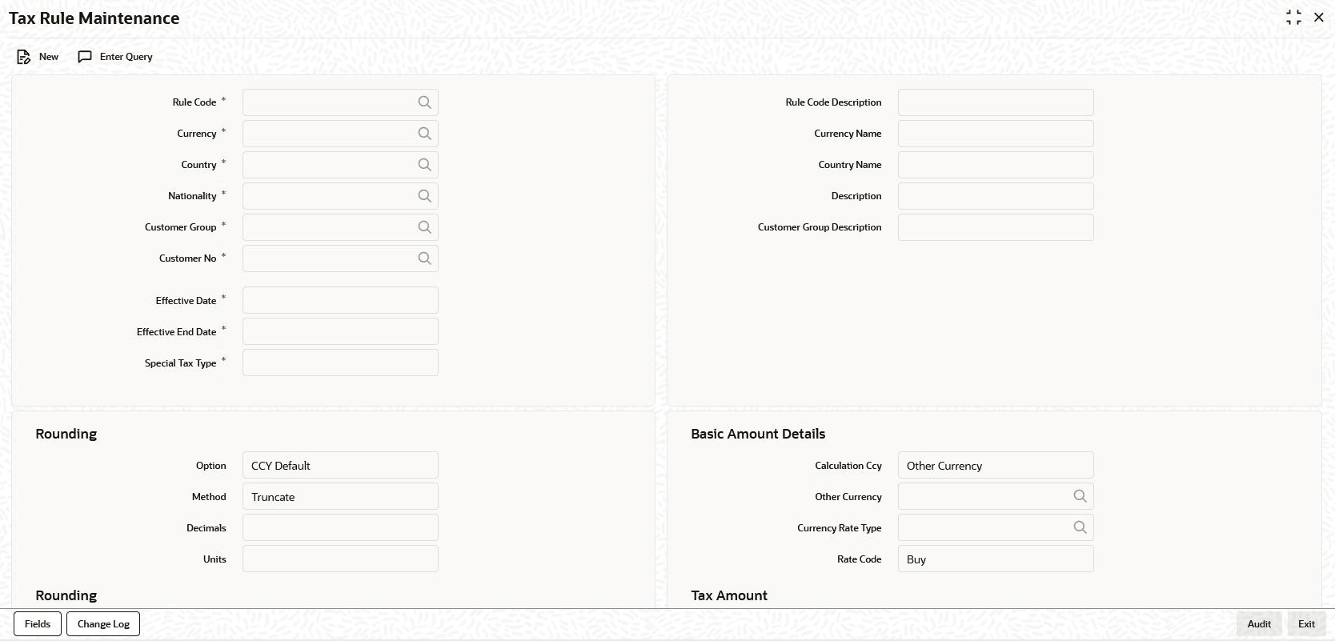Image resolution: width=1335 pixels, height=641 pixels.
Task: Open the Customer No lookup search icon
Action: coord(424,258)
